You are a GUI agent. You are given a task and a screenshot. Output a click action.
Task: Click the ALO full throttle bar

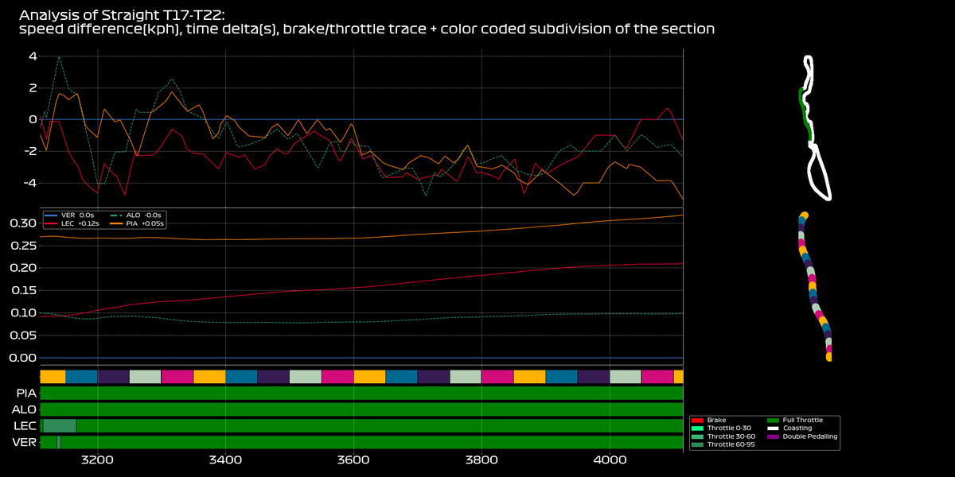pyautogui.click(x=361, y=409)
